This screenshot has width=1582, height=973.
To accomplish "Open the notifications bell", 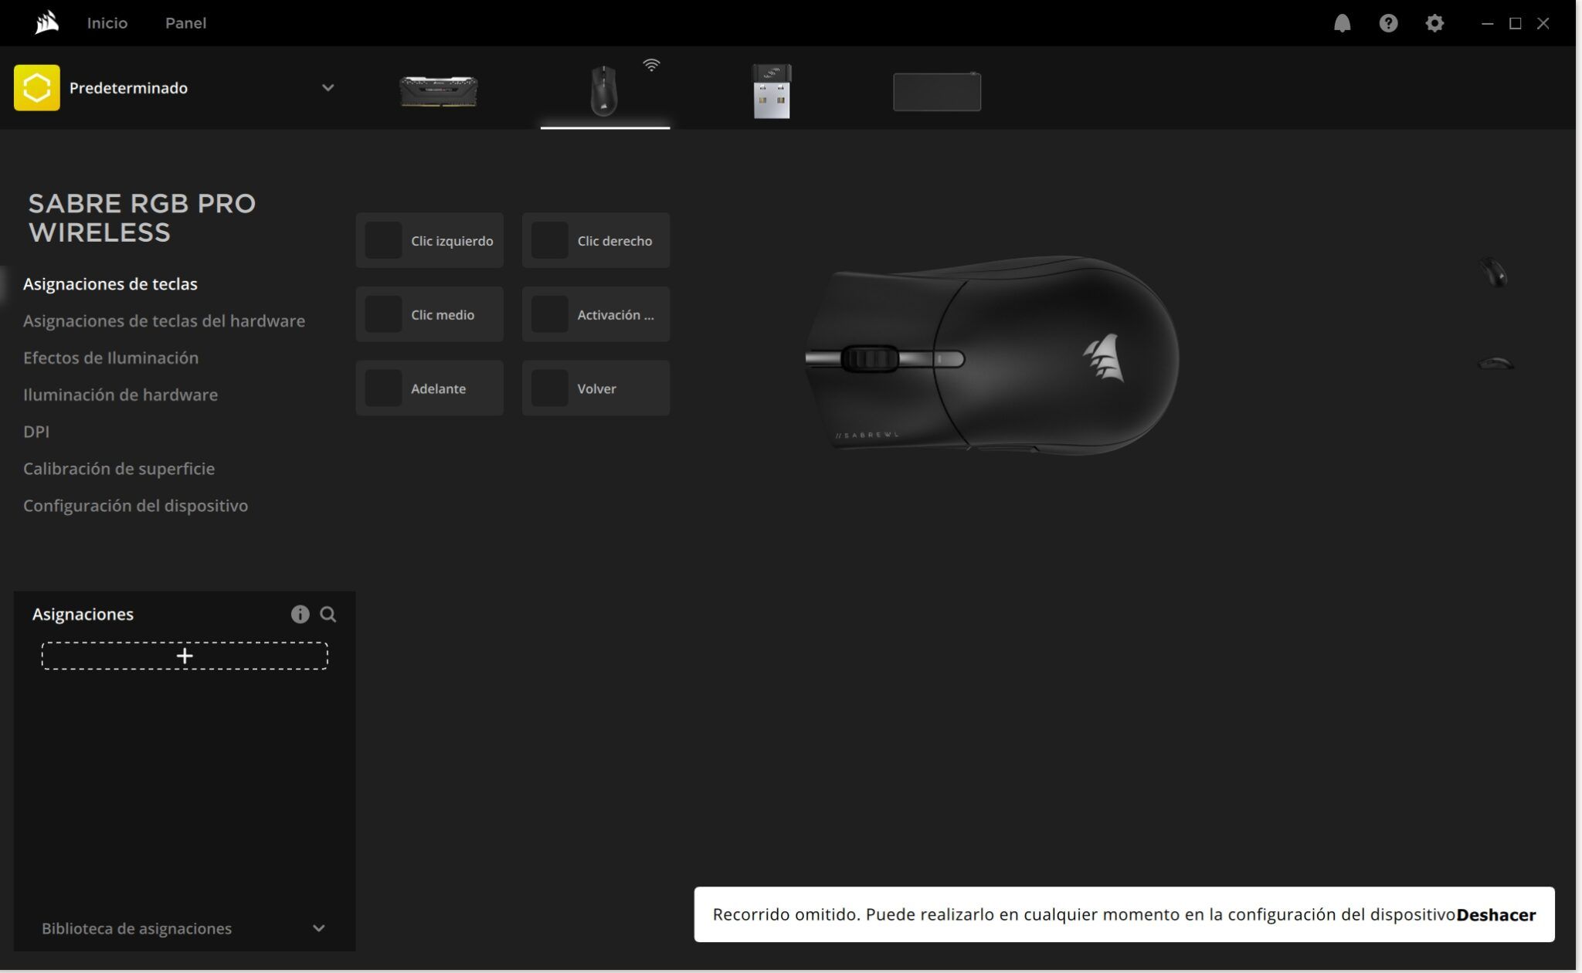I will click(x=1343, y=23).
